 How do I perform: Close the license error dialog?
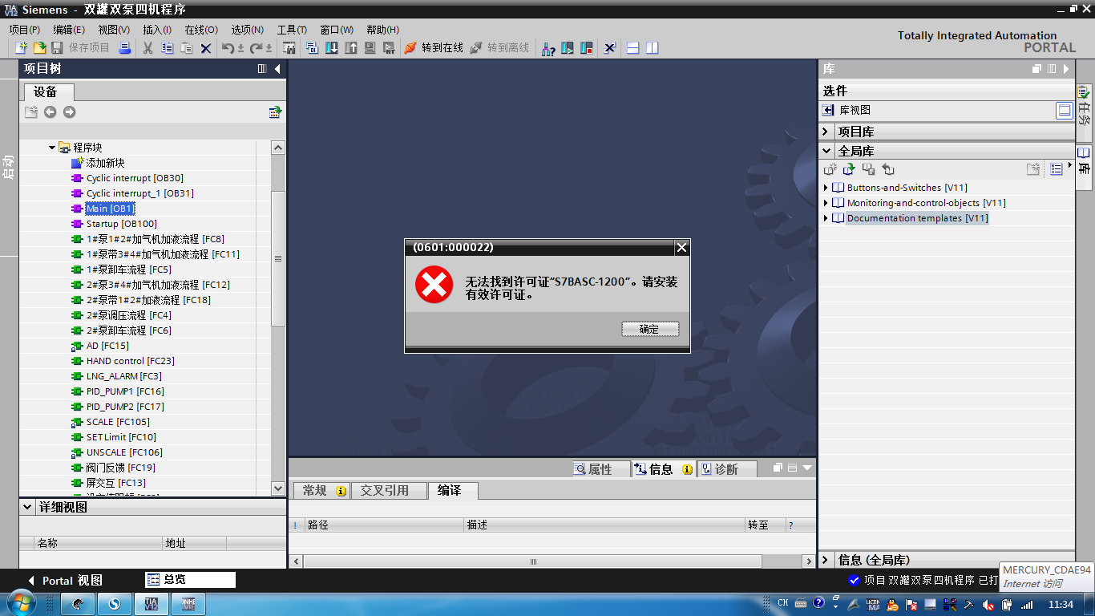pos(681,248)
